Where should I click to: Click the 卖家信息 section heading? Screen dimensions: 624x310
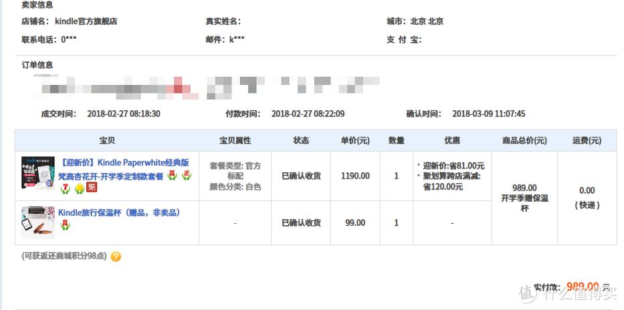(x=37, y=5)
